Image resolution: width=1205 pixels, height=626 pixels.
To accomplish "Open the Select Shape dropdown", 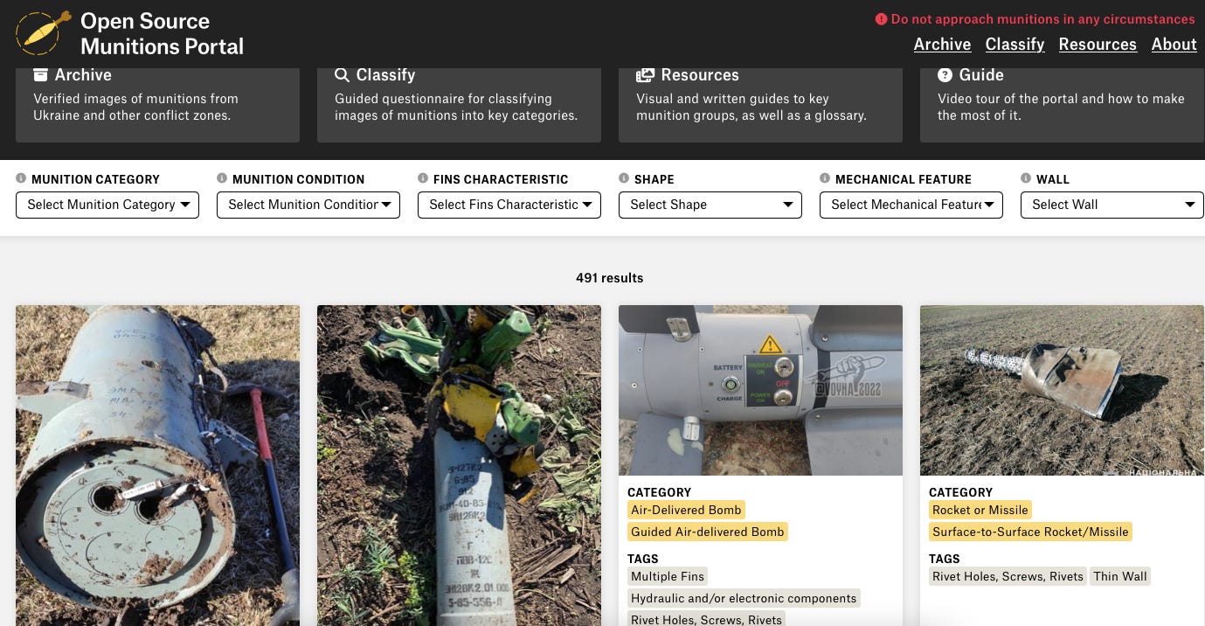I will coord(710,205).
